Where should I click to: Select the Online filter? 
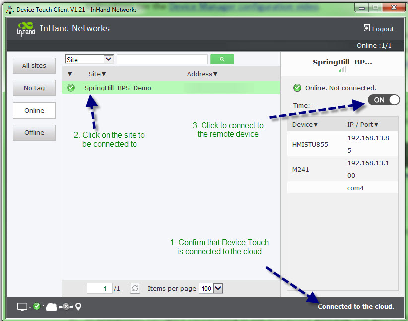[34, 110]
